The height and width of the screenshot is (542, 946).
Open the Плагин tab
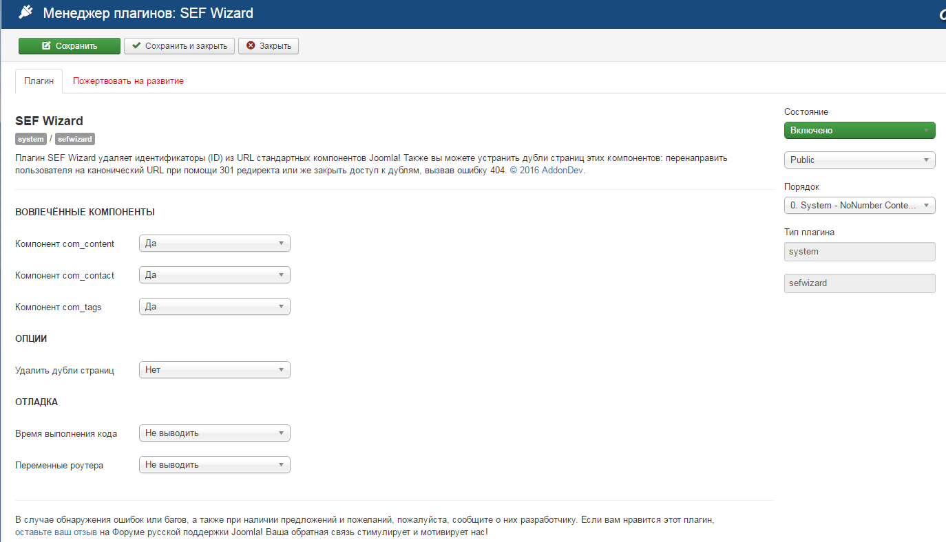(x=39, y=80)
